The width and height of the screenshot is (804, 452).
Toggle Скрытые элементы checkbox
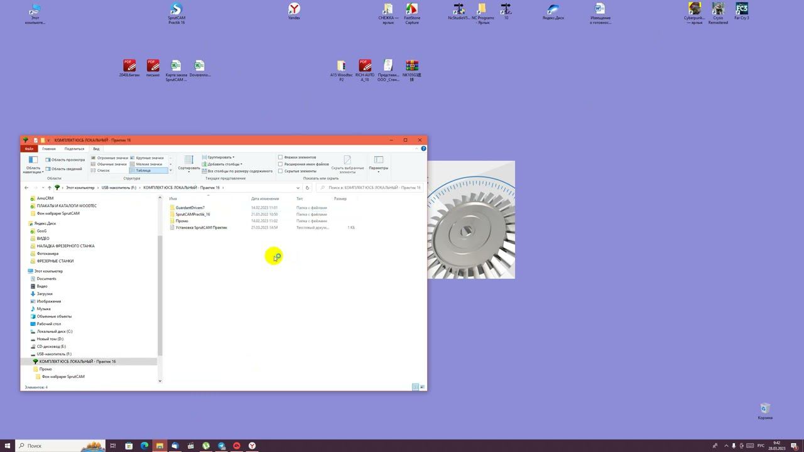pos(280,171)
